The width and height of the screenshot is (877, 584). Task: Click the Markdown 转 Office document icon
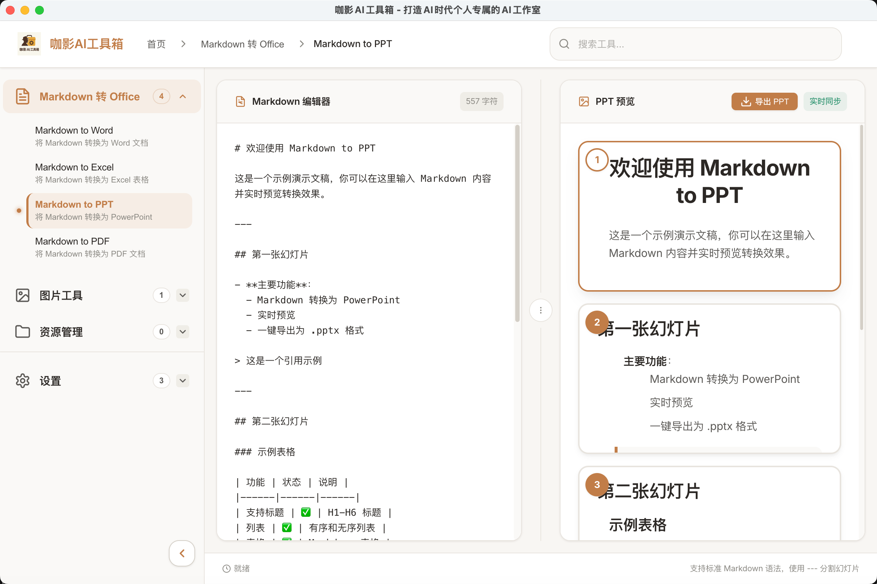click(22, 96)
